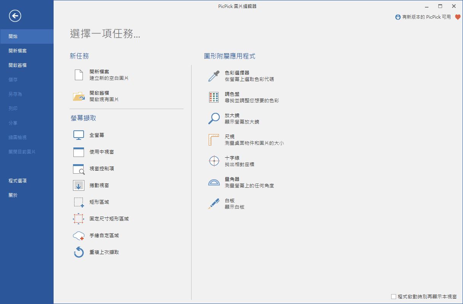Screen dimensions: 463x304
Task: Select 開啟舊檔 in the left sidebar
Action: click(x=27, y=65)
